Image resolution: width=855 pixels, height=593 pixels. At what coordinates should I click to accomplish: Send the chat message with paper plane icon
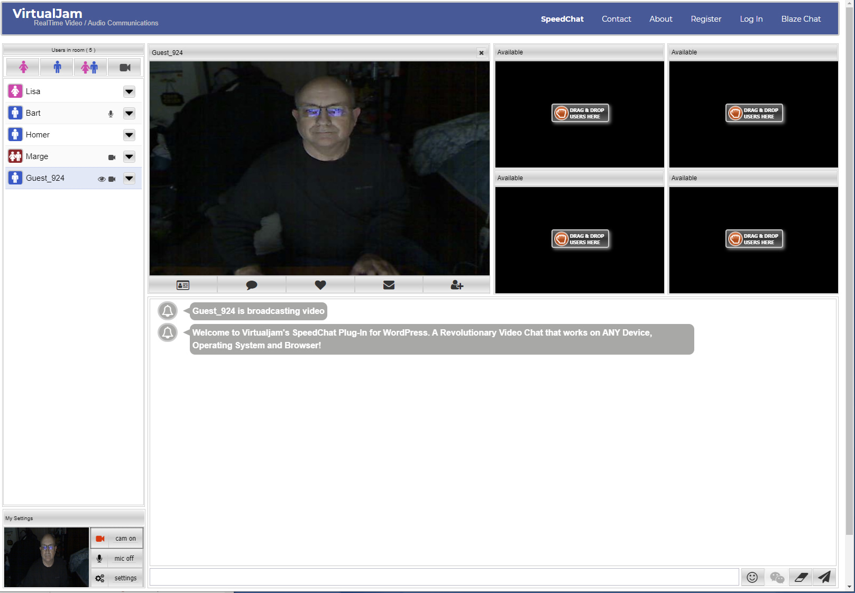click(x=824, y=577)
